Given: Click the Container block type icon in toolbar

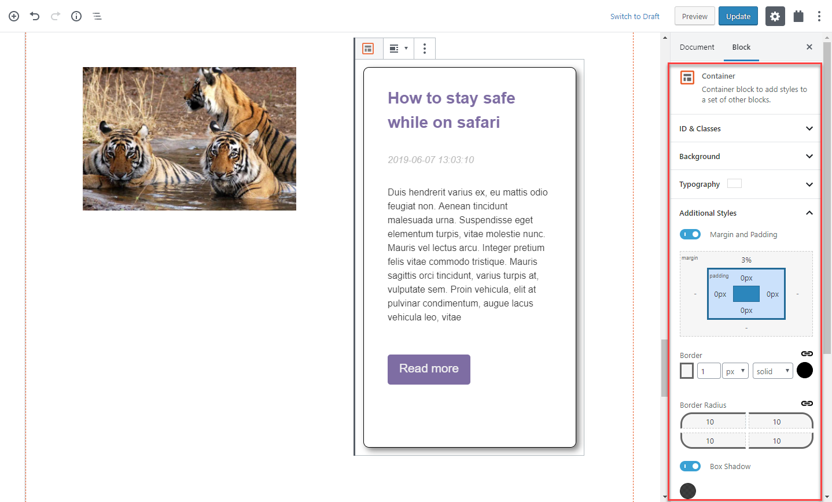Looking at the screenshot, I should coord(368,49).
